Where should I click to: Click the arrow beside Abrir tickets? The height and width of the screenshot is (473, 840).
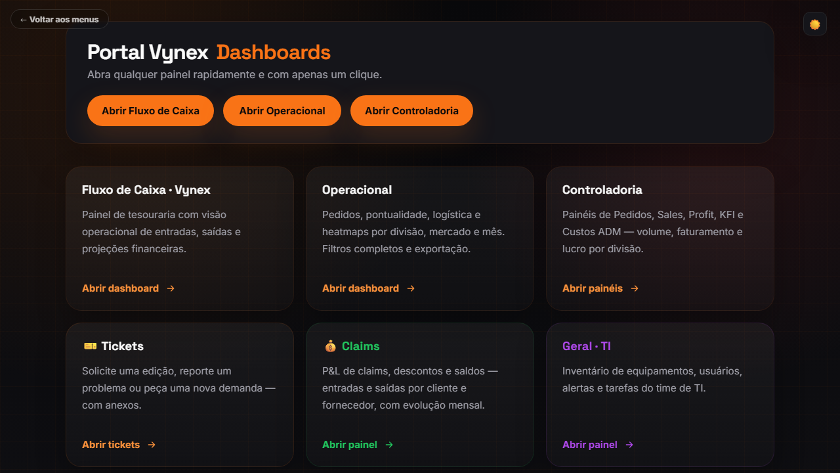click(152, 445)
